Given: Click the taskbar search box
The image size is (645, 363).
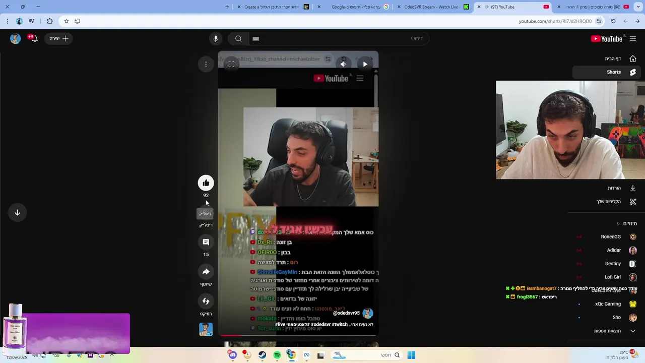Looking at the screenshot, I should (x=366, y=355).
